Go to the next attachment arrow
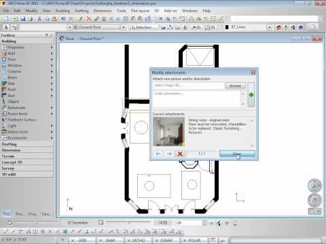The height and width of the screenshot is (244, 326). (169, 154)
